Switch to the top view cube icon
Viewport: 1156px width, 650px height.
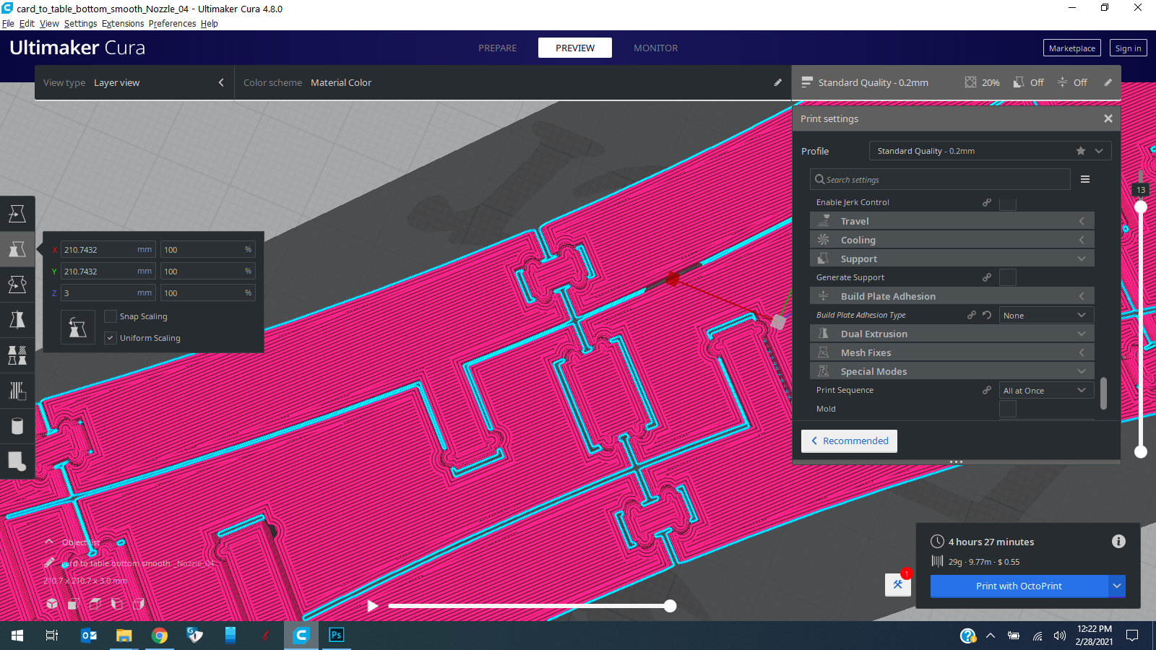pos(95,604)
